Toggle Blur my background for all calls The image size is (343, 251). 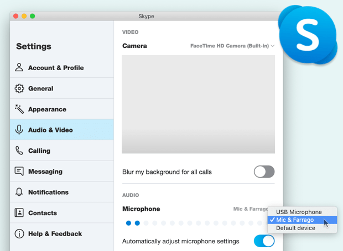pyautogui.click(x=264, y=172)
